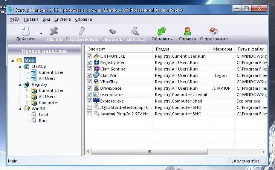Toggle the ClamWin checkbox
275x170 pixels.
click(89, 75)
